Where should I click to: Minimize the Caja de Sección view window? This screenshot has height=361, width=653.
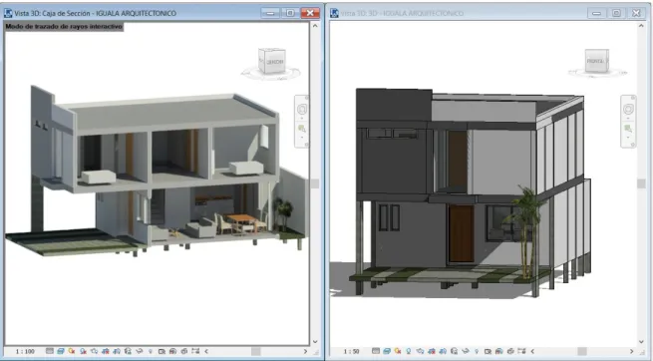point(271,13)
